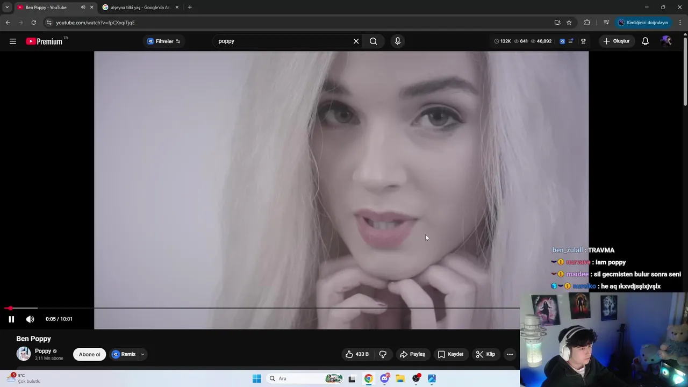Image resolution: width=688 pixels, height=387 pixels.
Task: Go back to the previous page
Action: click(8, 23)
